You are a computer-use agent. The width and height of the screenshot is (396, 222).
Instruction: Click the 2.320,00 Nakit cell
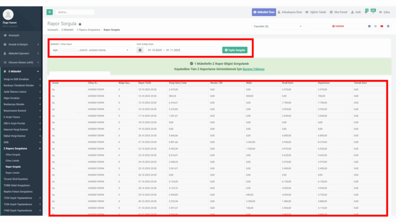pyautogui.click(x=251, y=142)
